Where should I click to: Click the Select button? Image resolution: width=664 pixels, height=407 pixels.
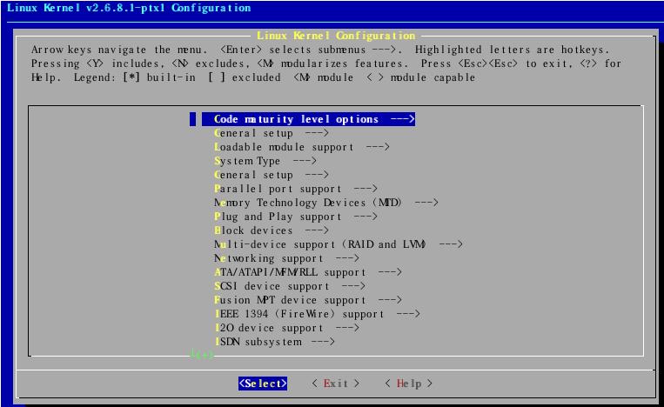coord(263,384)
